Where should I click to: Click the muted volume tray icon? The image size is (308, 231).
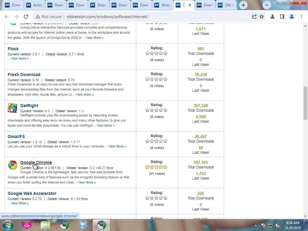pos(278,225)
